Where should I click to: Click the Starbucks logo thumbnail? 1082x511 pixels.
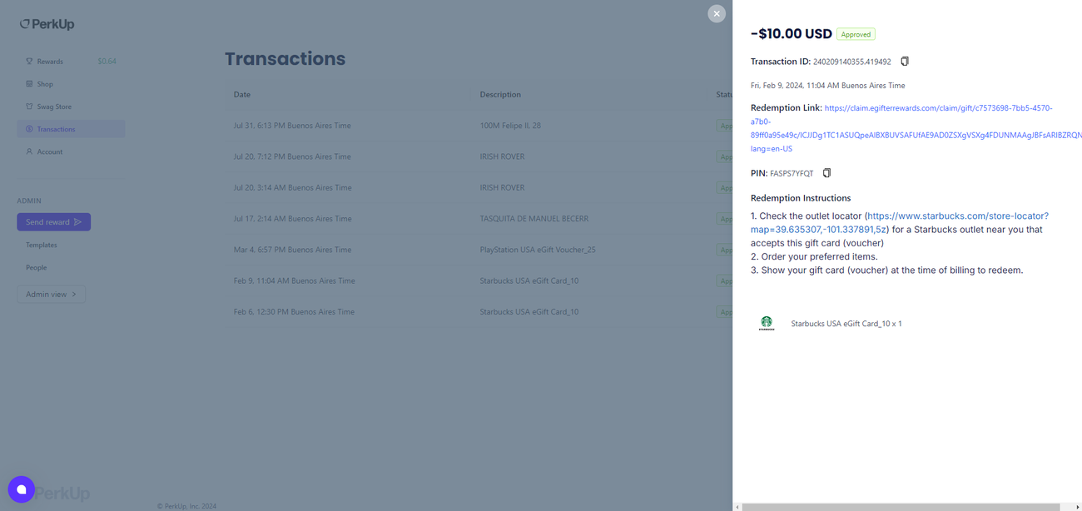pyautogui.click(x=767, y=323)
